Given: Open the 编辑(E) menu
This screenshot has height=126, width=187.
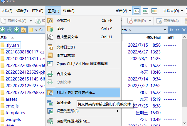Looking at the screenshot, I should click(x=22, y=11).
